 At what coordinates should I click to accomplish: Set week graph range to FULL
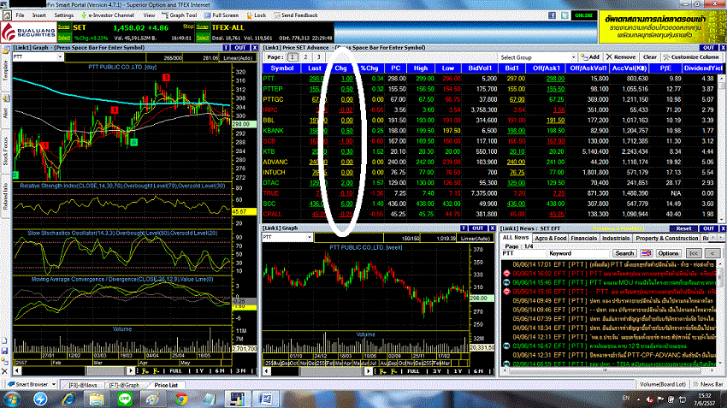coord(412,371)
